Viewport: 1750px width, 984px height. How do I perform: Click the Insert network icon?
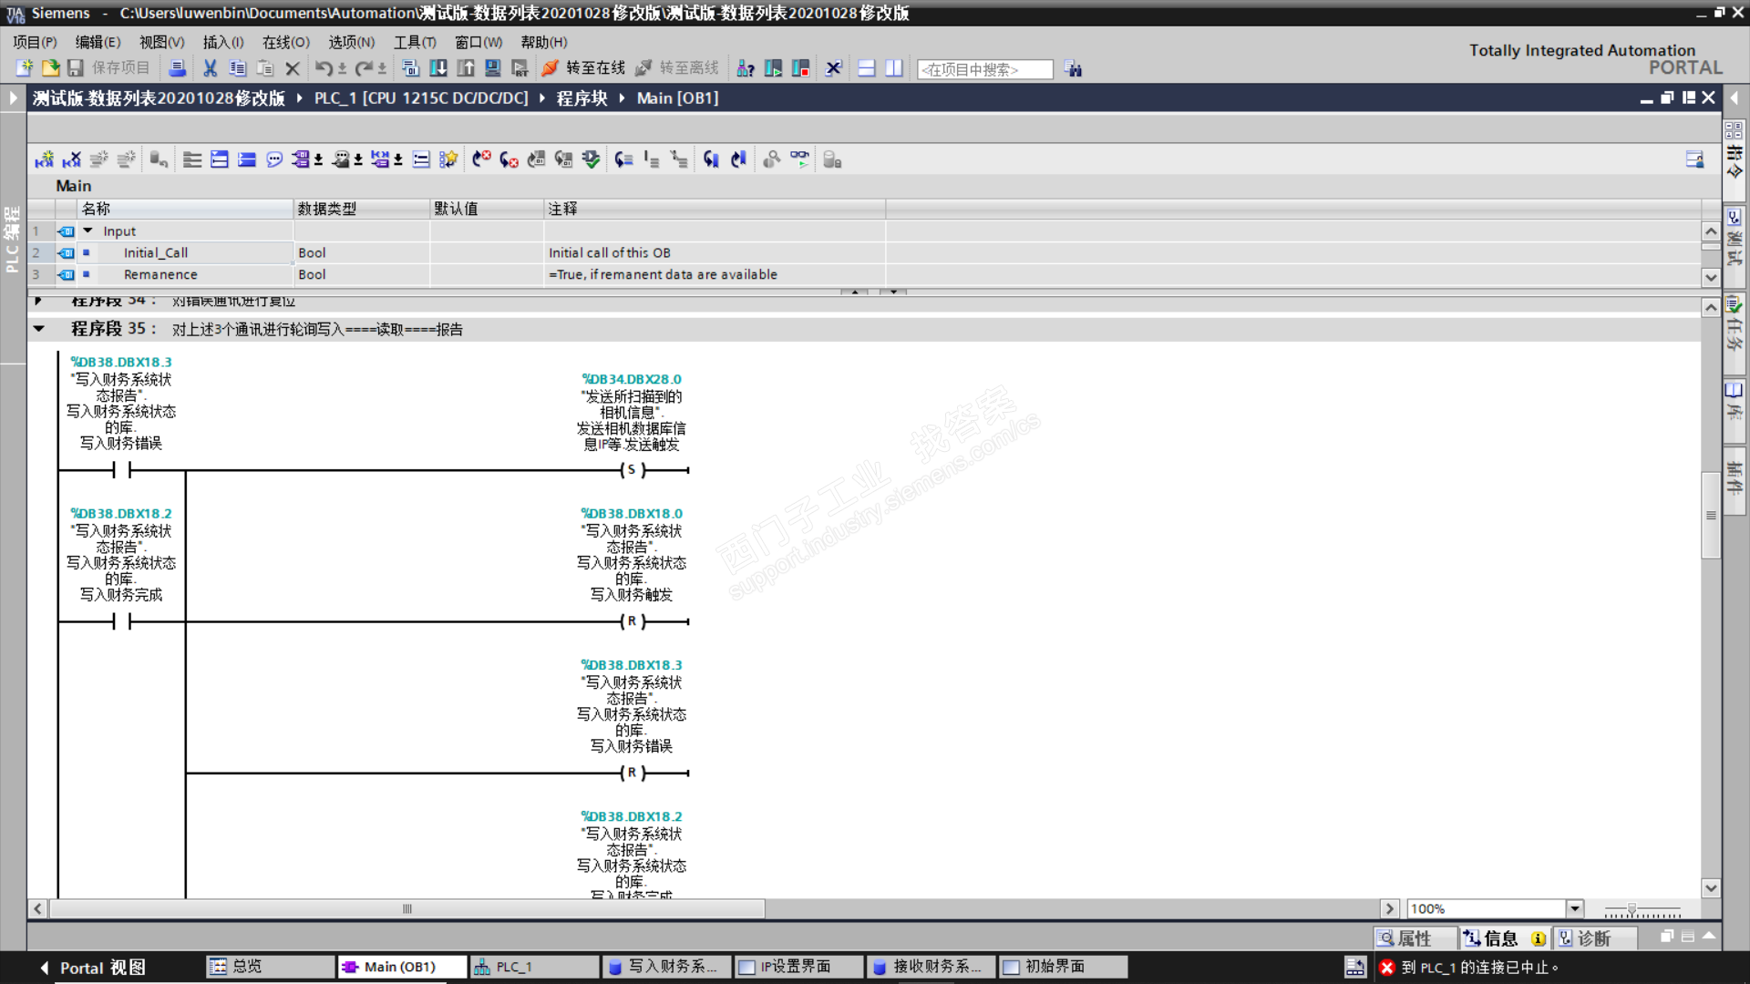[x=45, y=160]
